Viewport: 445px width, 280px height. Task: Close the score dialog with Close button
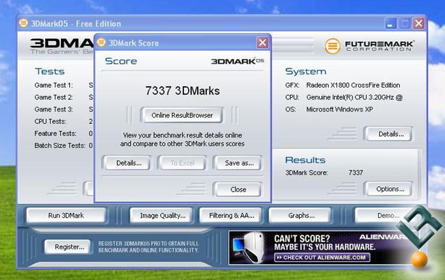click(x=238, y=189)
